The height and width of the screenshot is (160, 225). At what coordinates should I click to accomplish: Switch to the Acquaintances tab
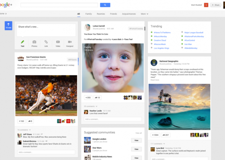point(129,14)
